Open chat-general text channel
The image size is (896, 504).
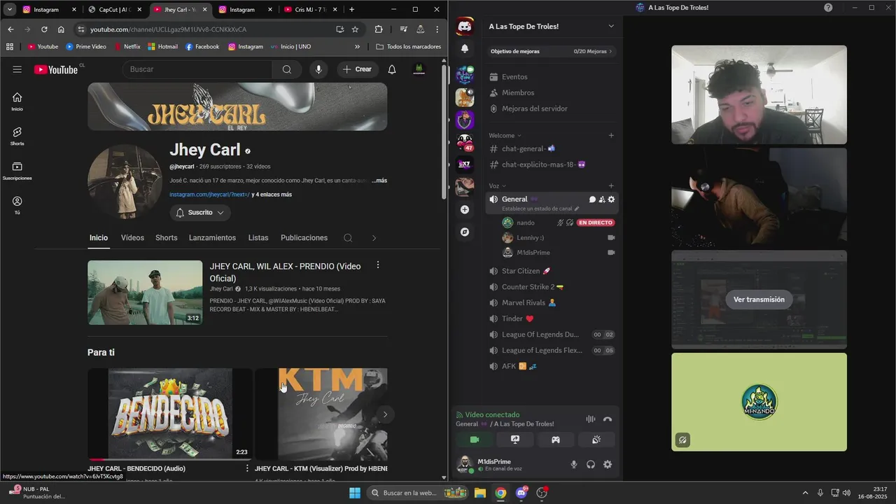pos(552,148)
